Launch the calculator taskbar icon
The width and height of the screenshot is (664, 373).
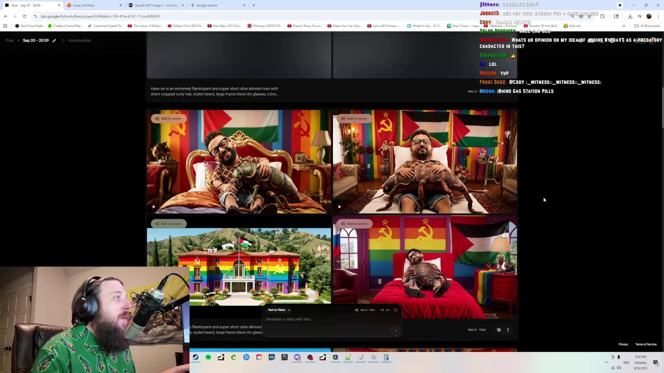tap(386, 357)
